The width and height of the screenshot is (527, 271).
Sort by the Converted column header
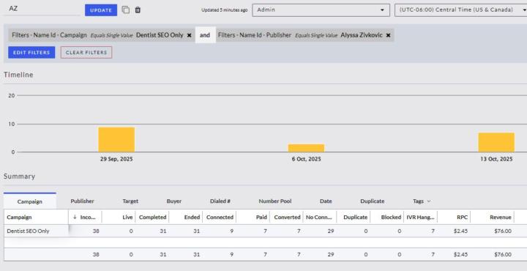287,218
